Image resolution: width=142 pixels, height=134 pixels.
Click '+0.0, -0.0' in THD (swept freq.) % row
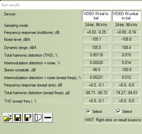point(126,101)
